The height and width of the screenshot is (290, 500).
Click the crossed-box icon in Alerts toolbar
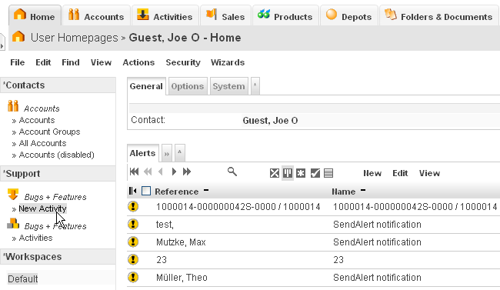275,173
